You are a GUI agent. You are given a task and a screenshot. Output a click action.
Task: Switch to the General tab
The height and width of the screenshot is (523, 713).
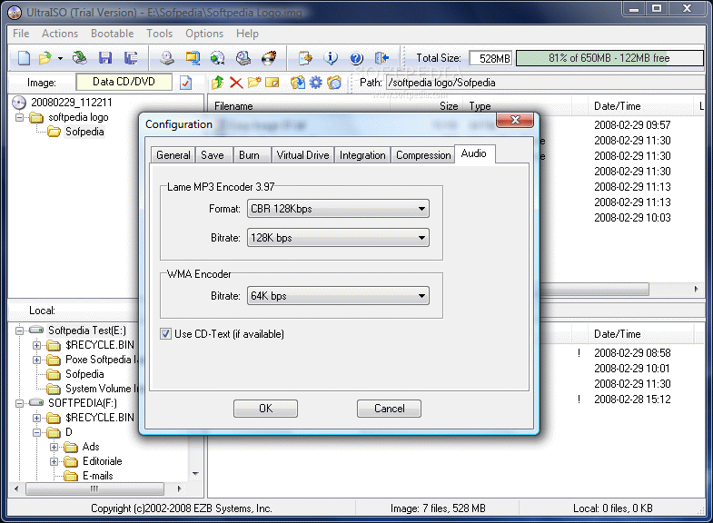coord(173,155)
